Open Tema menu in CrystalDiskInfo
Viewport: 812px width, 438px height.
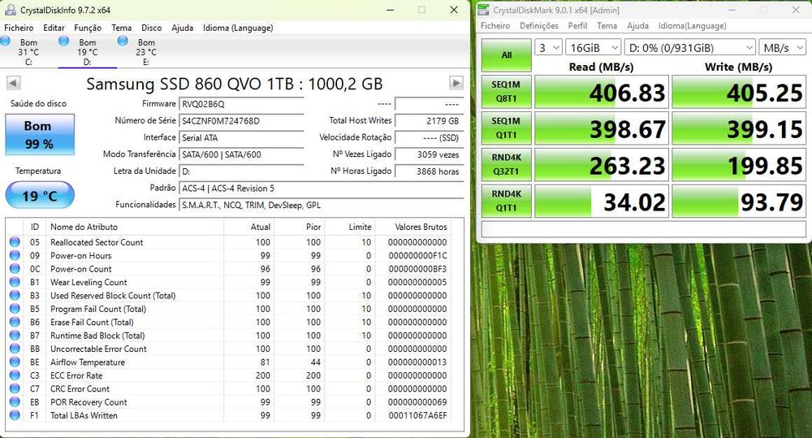click(121, 28)
